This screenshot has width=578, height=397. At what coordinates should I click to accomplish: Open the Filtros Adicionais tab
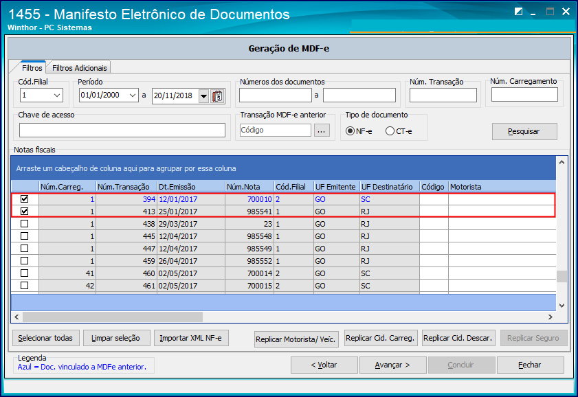click(79, 68)
